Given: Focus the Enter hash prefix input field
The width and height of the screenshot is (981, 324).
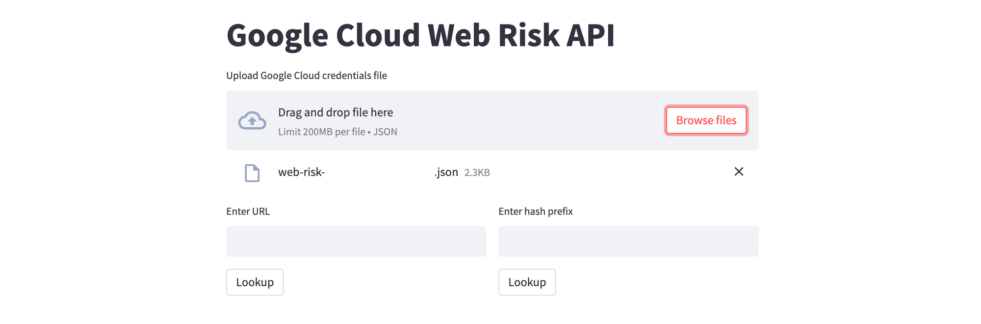Looking at the screenshot, I should point(628,241).
